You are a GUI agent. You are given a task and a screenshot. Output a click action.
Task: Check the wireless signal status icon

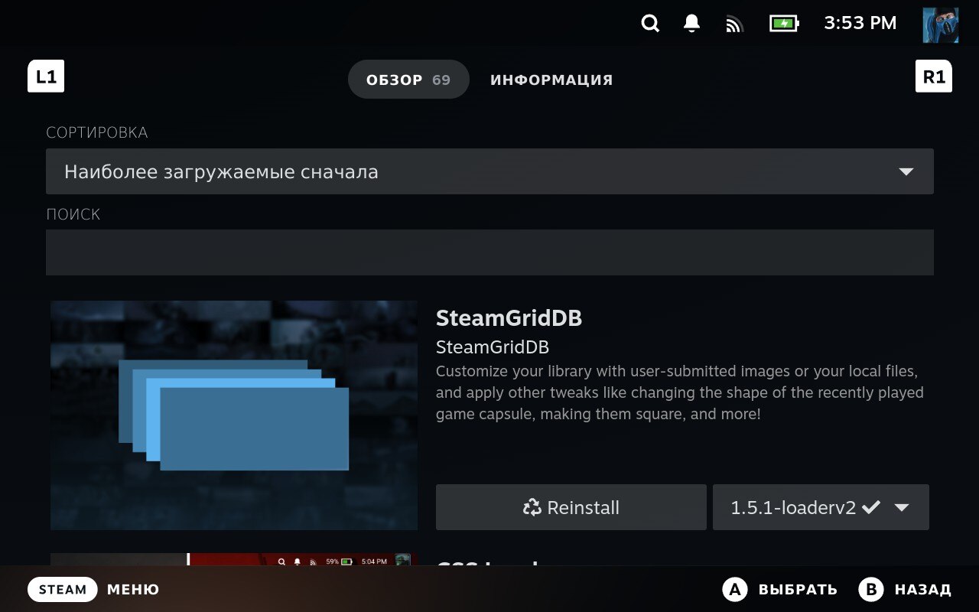pyautogui.click(x=734, y=24)
